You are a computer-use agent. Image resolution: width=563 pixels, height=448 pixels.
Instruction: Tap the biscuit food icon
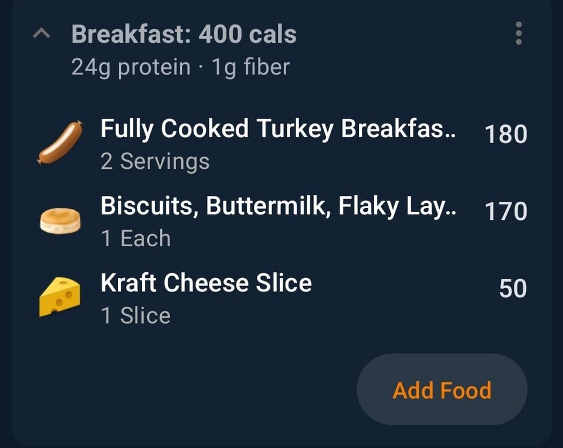pyautogui.click(x=60, y=220)
